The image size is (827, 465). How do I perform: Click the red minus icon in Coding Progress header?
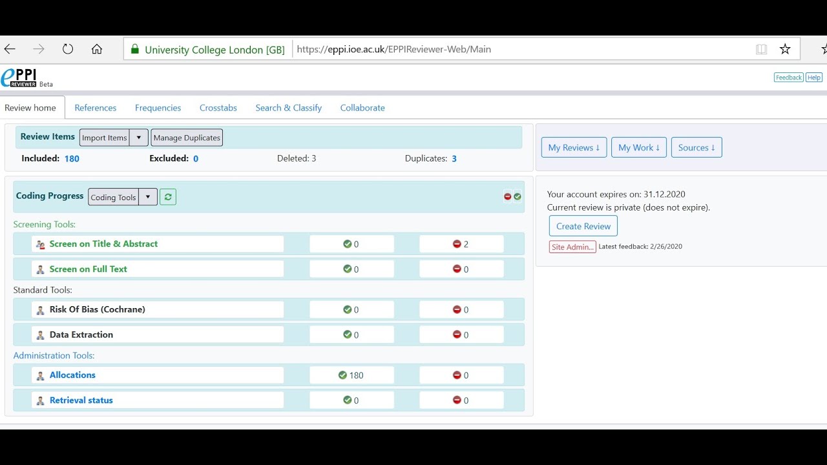point(508,196)
